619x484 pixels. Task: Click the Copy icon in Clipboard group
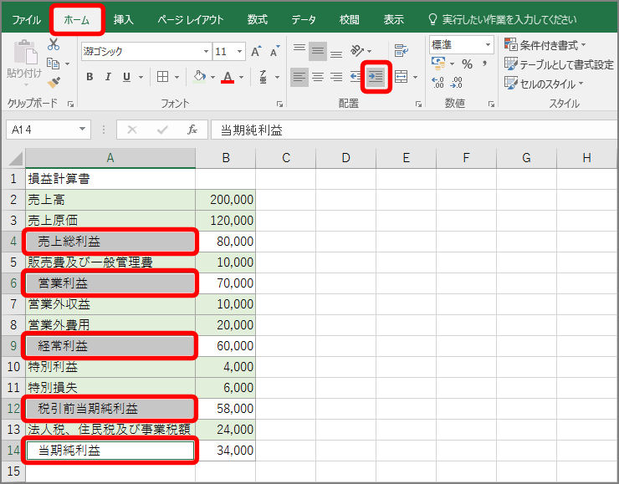pyautogui.click(x=53, y=64)
